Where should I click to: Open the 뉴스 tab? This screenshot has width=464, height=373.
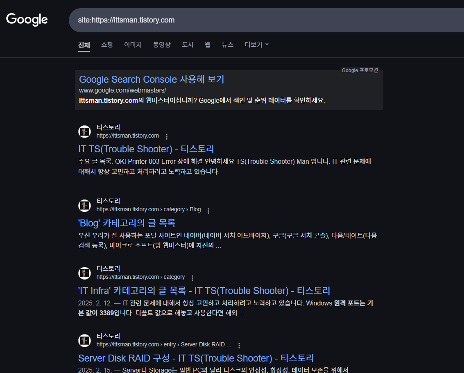(228, 45)
